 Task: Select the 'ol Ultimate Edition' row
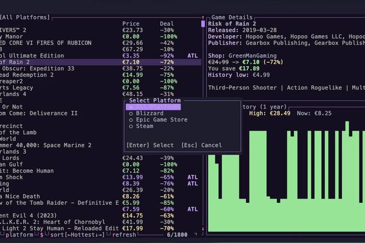pyautogui.click(x=100, y=56)
